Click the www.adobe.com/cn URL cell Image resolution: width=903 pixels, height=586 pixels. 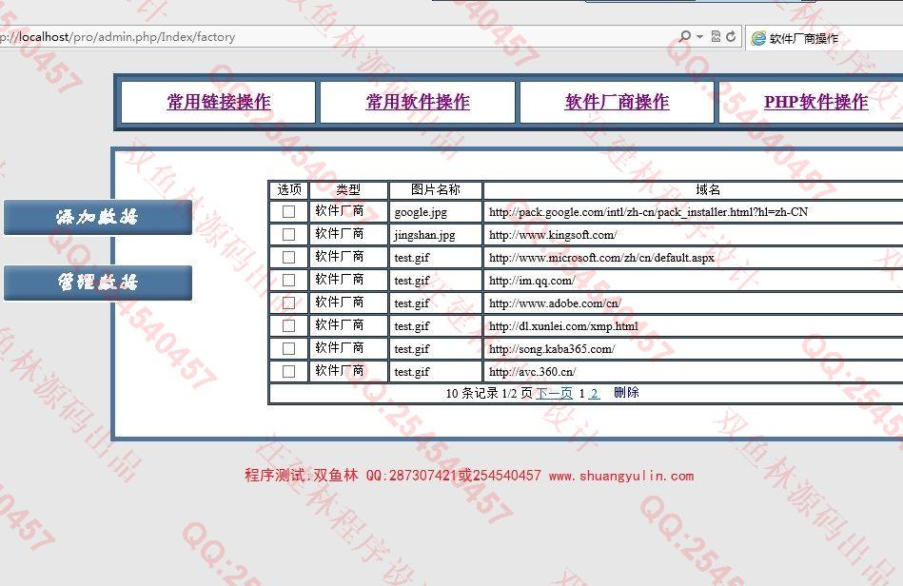(694, 303)
